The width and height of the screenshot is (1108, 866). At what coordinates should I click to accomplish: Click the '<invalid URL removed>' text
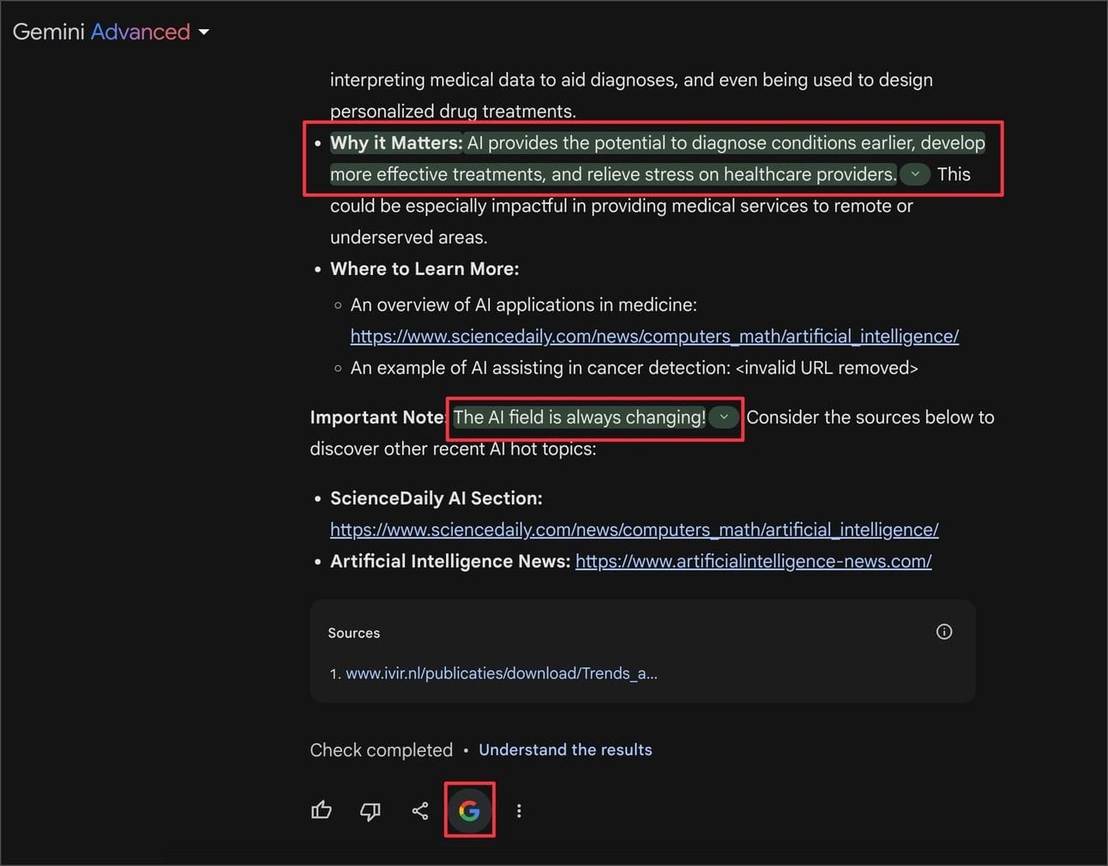(x=827, y=368)
